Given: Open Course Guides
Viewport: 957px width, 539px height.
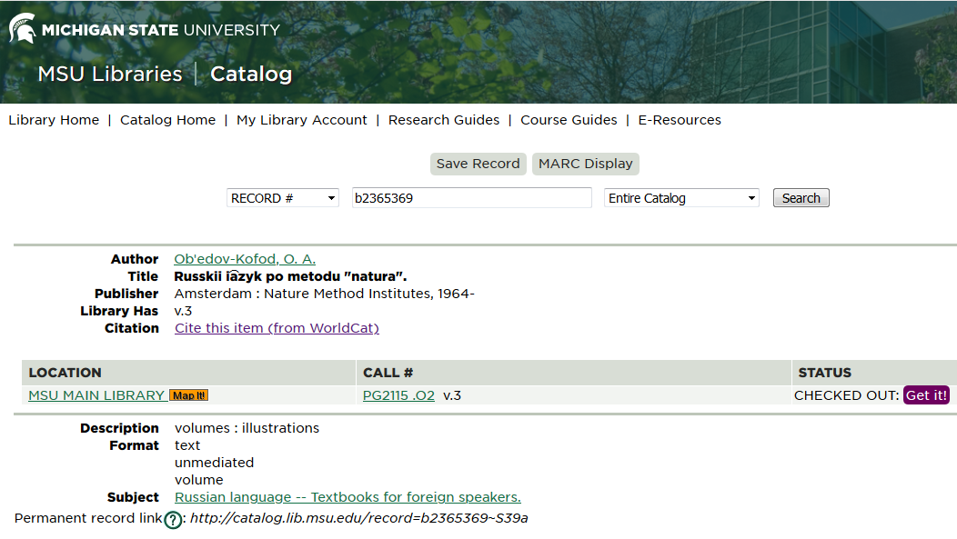Looking at the screenshot, I should tap(569, 120).
